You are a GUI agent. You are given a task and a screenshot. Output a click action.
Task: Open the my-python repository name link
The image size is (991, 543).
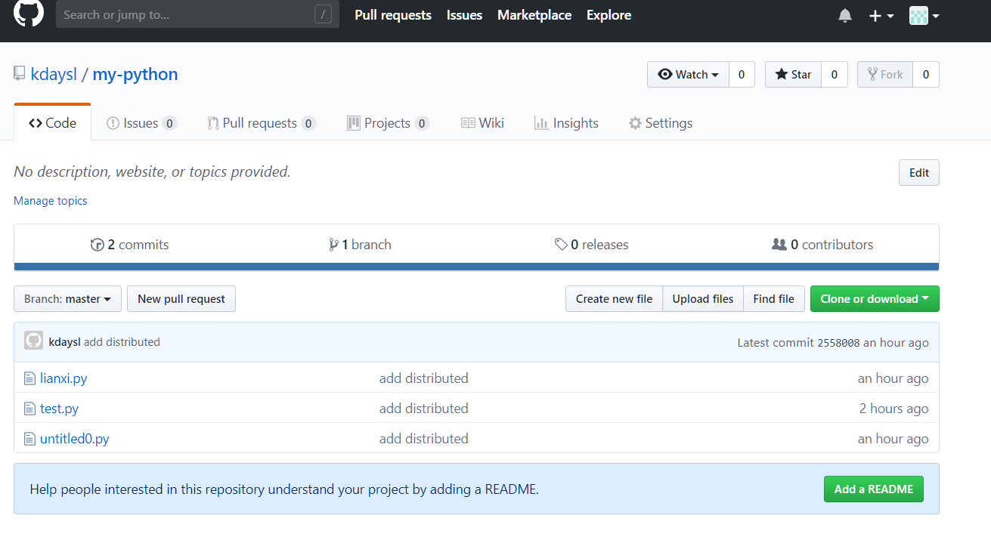coord(135,74)
